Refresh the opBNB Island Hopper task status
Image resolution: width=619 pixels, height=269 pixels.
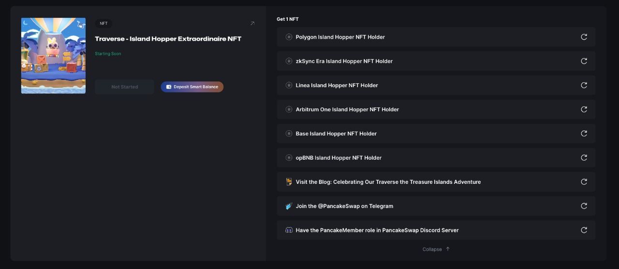pyautogui.click(x=584, y=158)
